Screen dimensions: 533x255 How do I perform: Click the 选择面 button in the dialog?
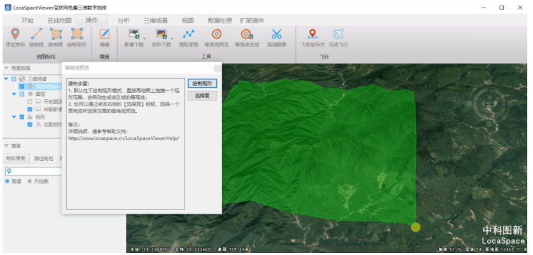click(x=202, y=96)
